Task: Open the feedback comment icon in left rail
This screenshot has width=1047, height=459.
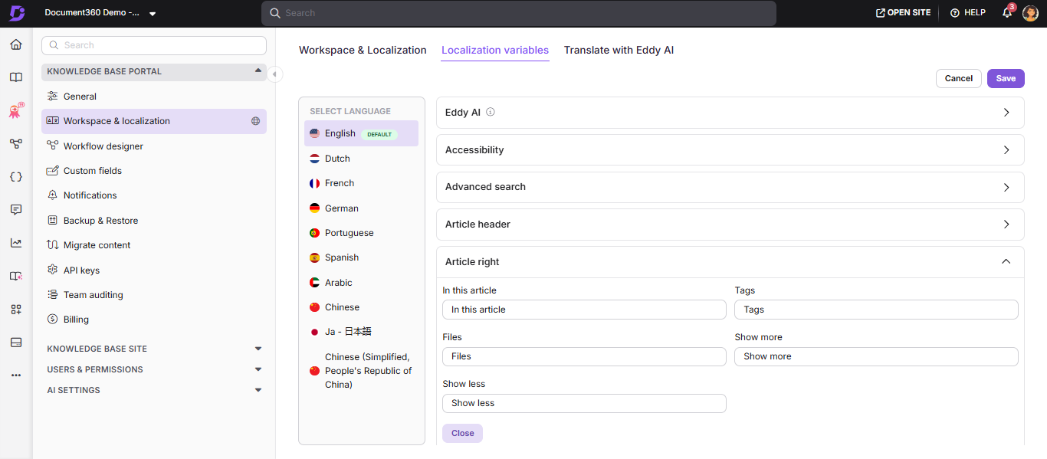Action: pyautogui.click(x=16, y=210)
